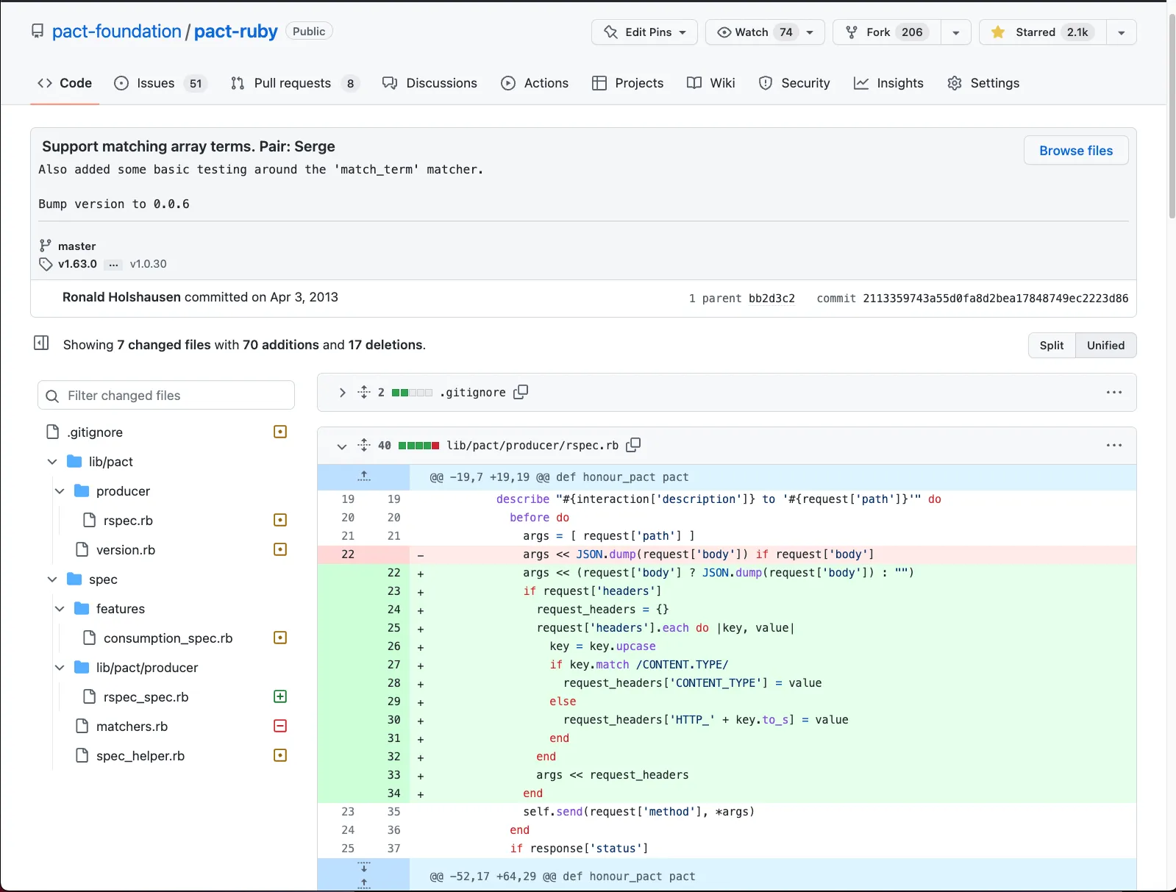Expand hidden lines above line 19
Image resolution: width=1176 pixels, height=892 pixels.
click(364, 477)
